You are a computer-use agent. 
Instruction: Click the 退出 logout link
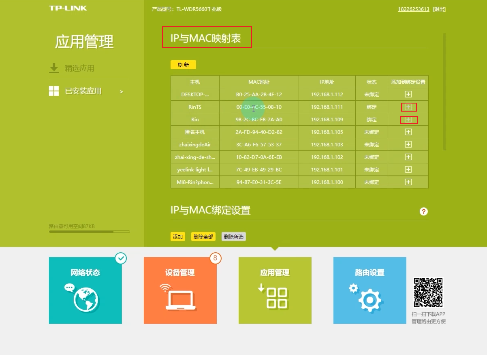pyautogui.click(x=439, y=9)
